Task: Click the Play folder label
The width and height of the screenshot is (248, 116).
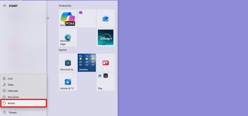Action: click(x=100, y=88)
